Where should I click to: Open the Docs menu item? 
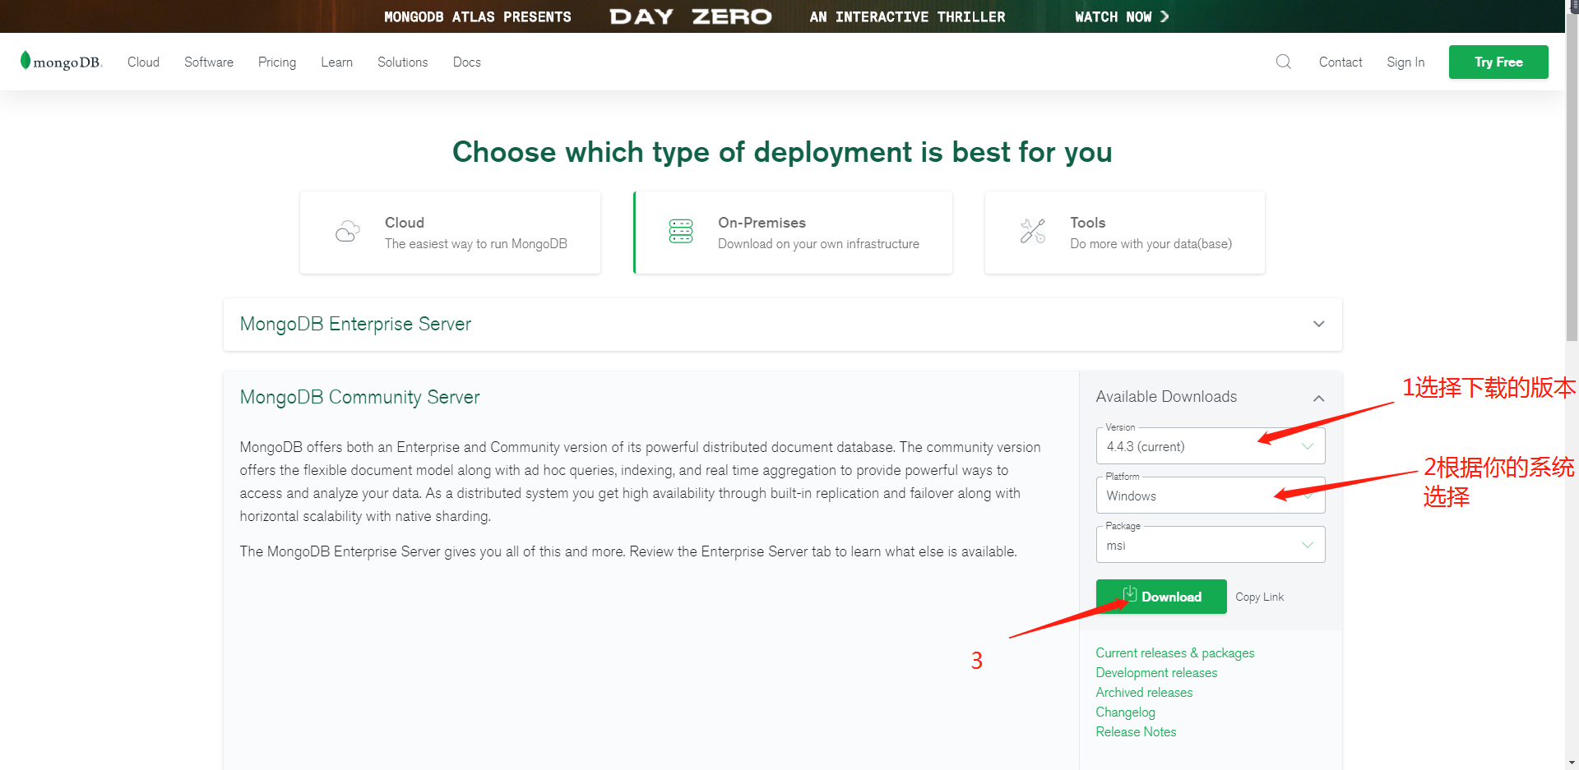467,62
